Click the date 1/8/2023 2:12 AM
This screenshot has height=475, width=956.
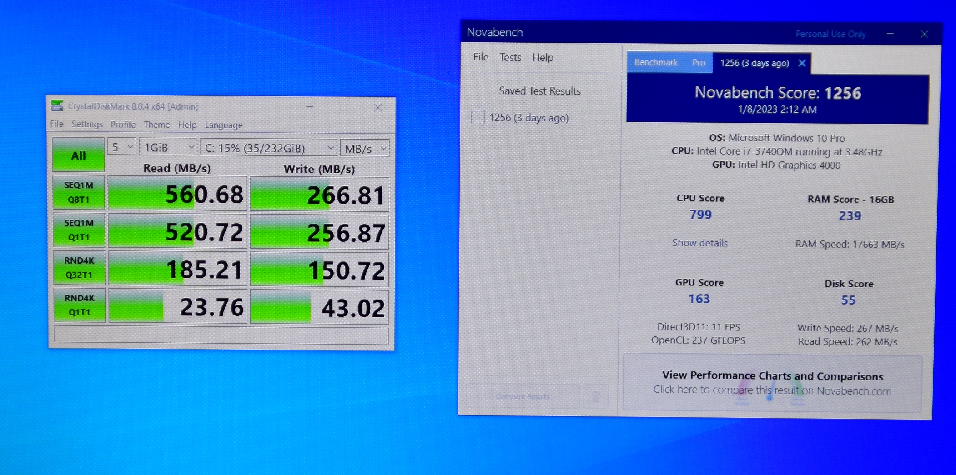click(x=777, y=110)
